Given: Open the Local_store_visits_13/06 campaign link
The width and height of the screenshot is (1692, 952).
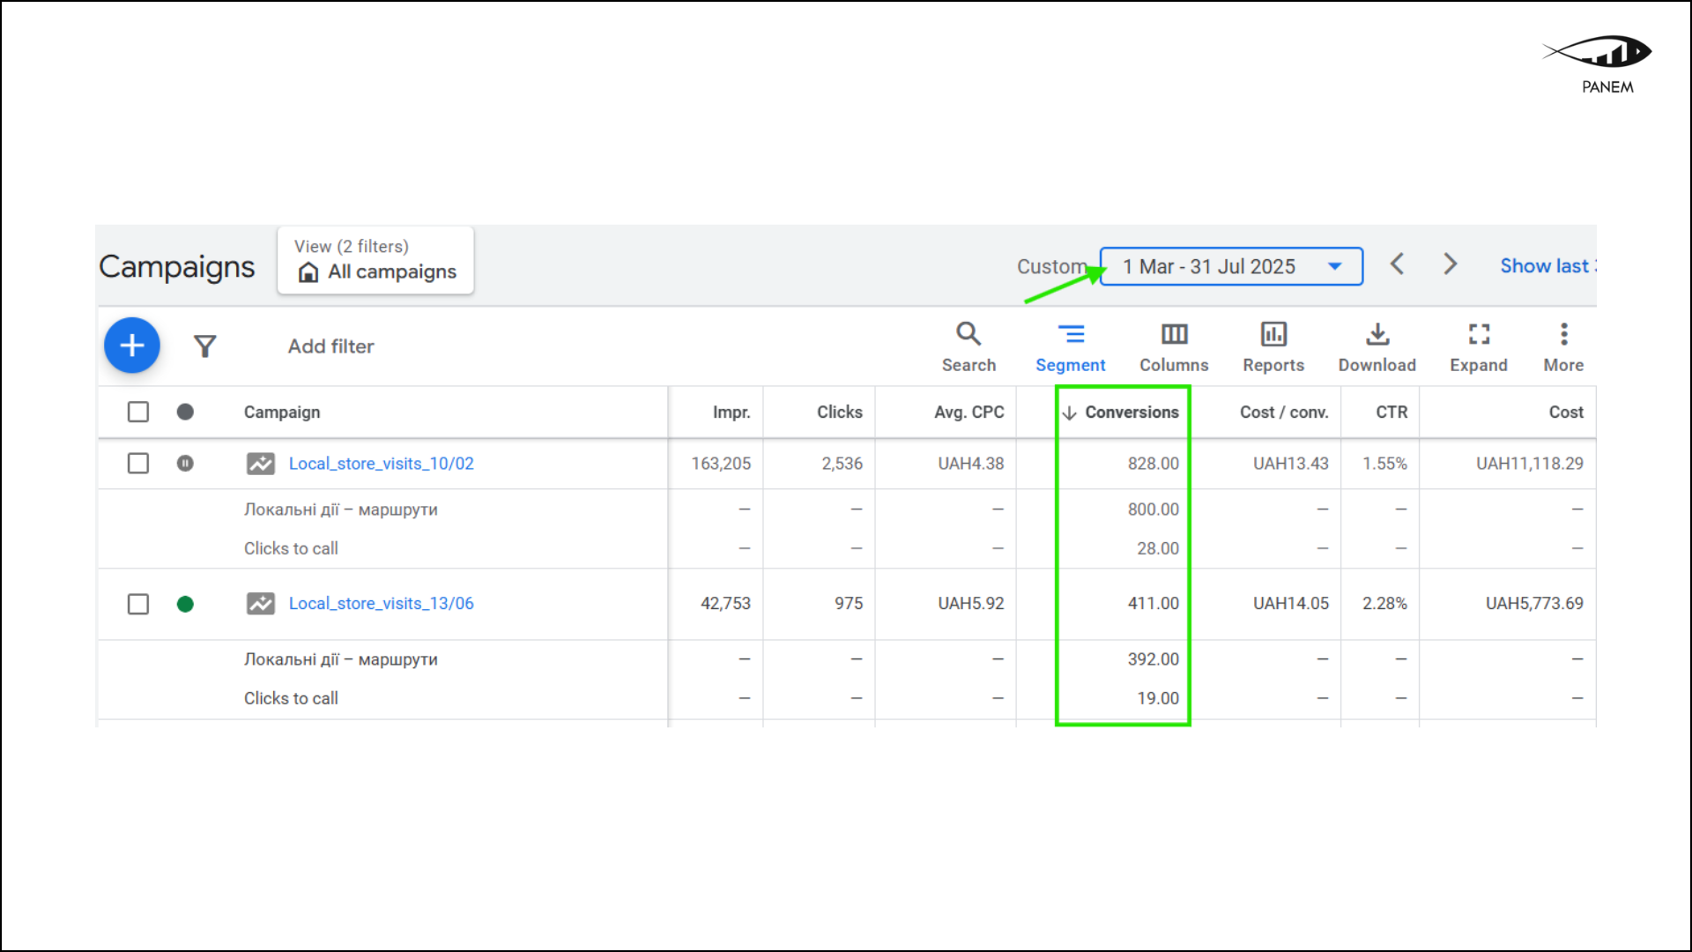Looking at the screenshot, I should coord(381,603).
